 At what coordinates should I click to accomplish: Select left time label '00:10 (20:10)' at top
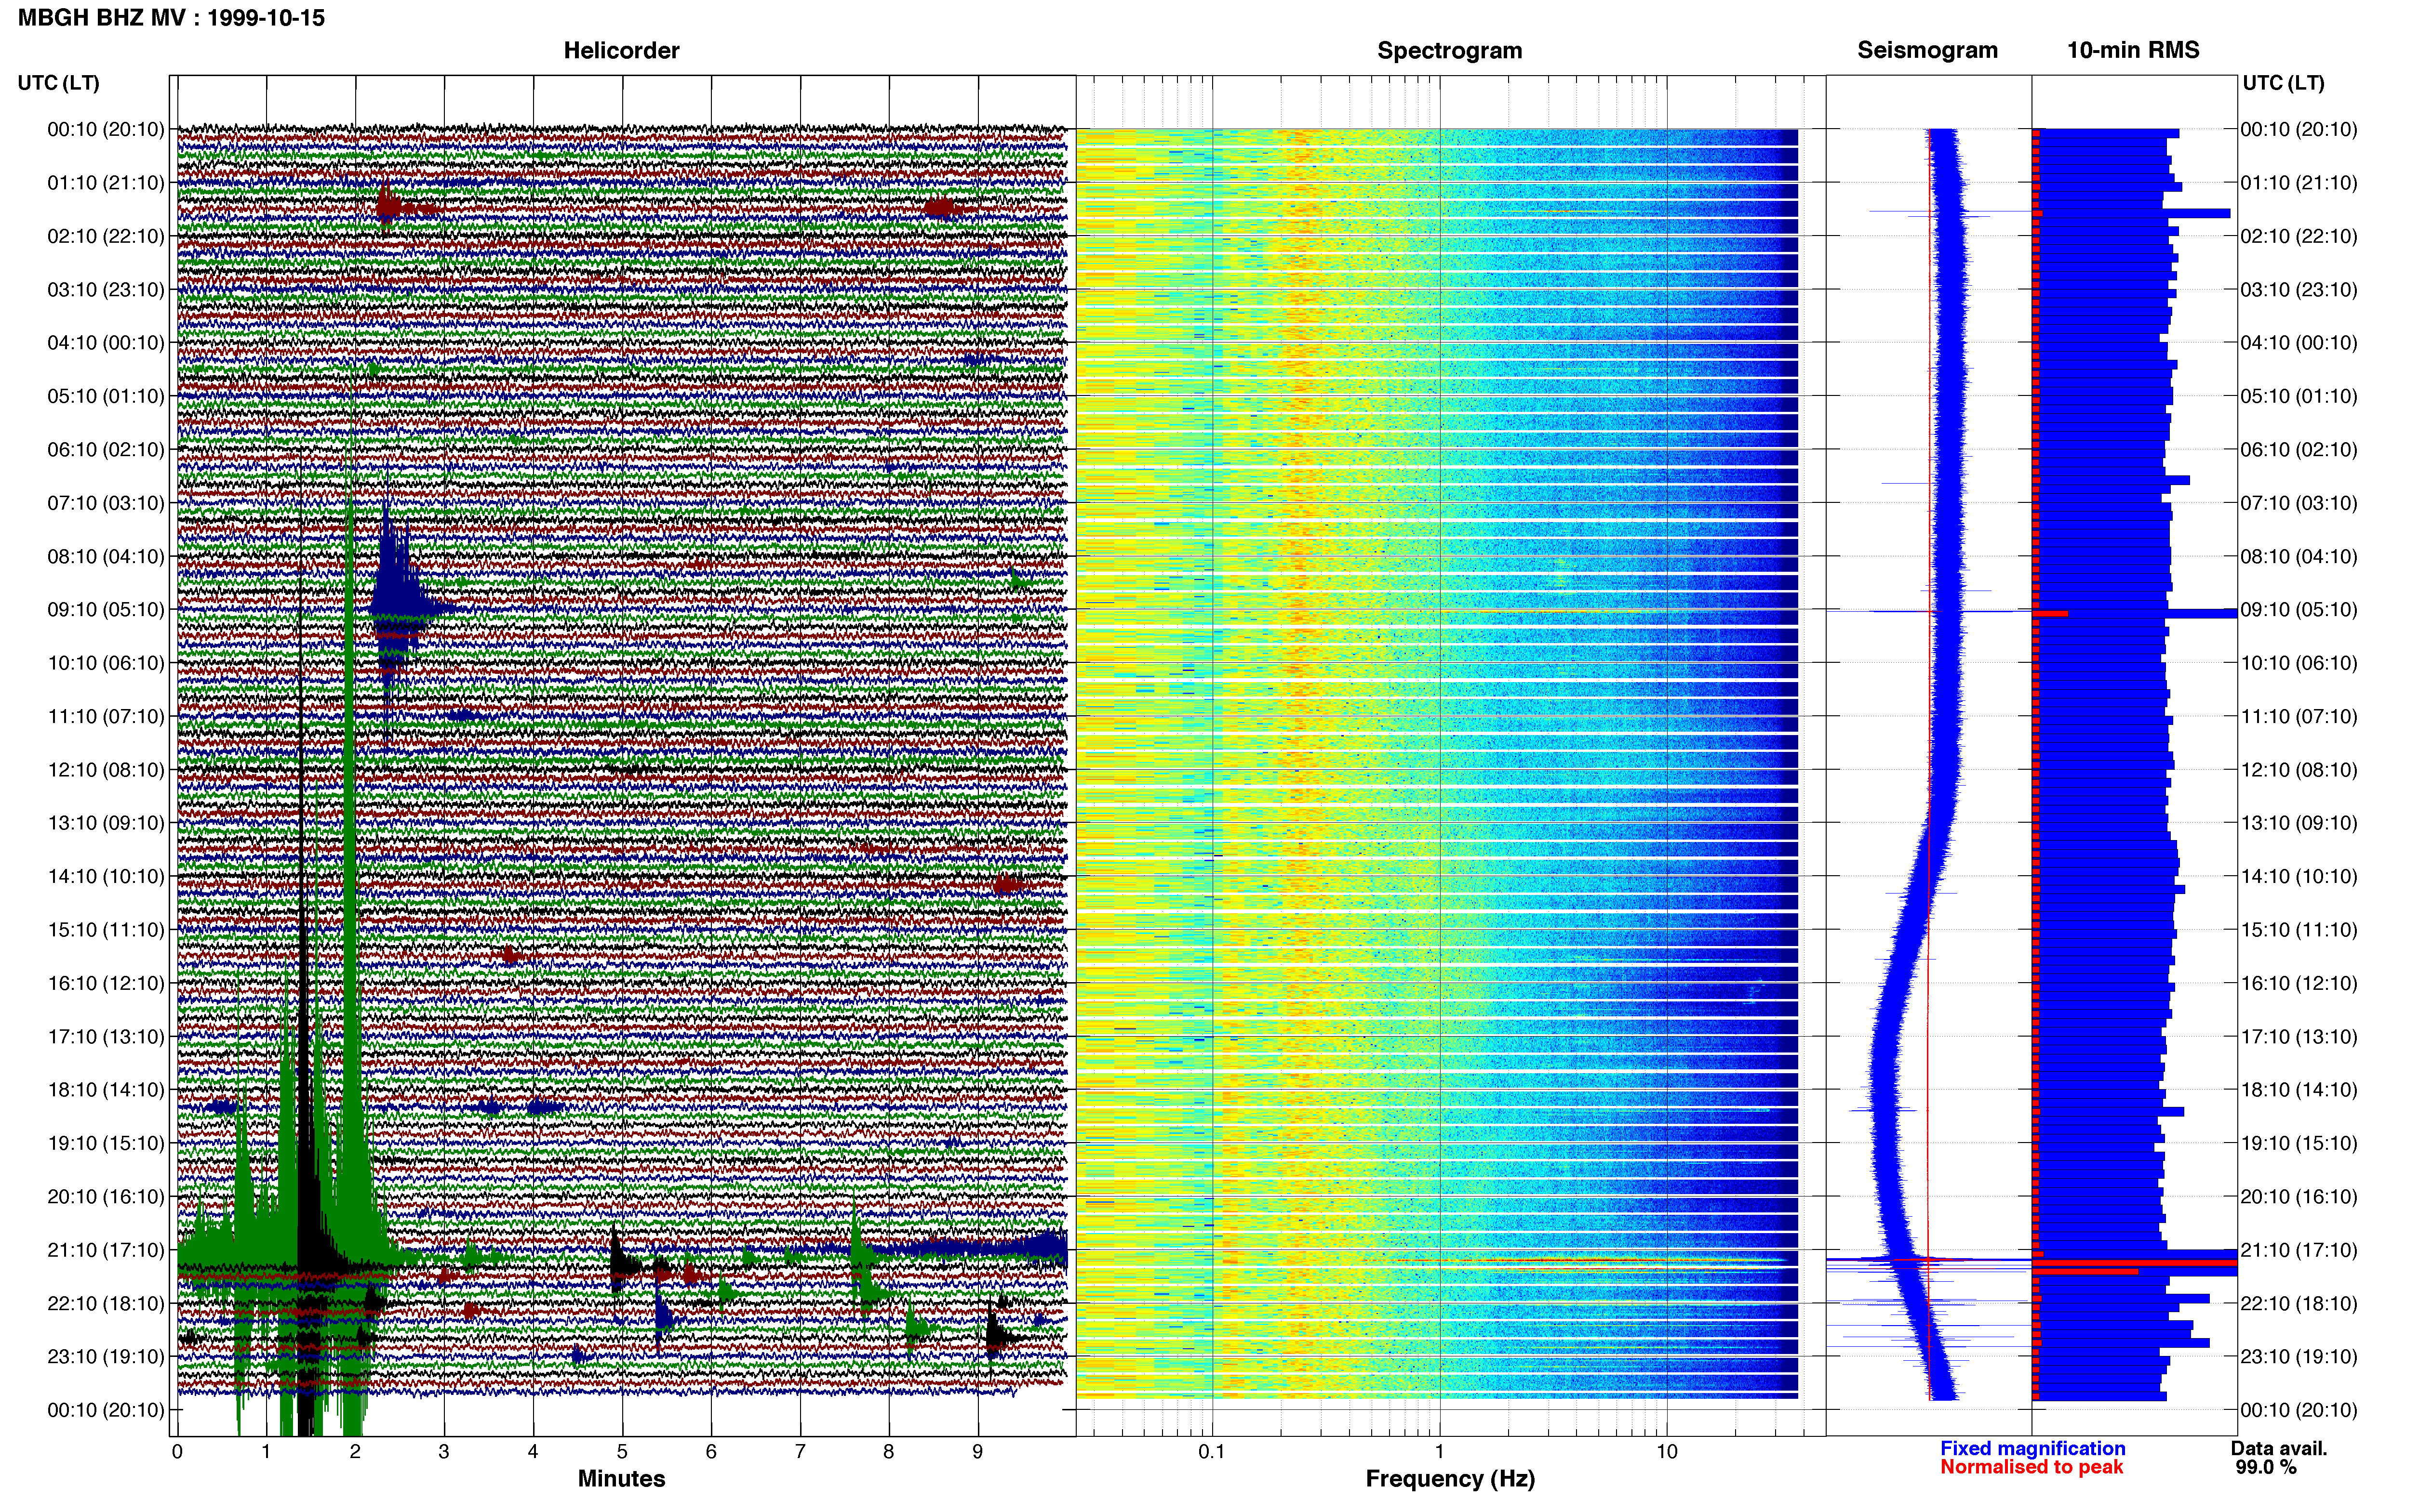[x=106, y=129]
